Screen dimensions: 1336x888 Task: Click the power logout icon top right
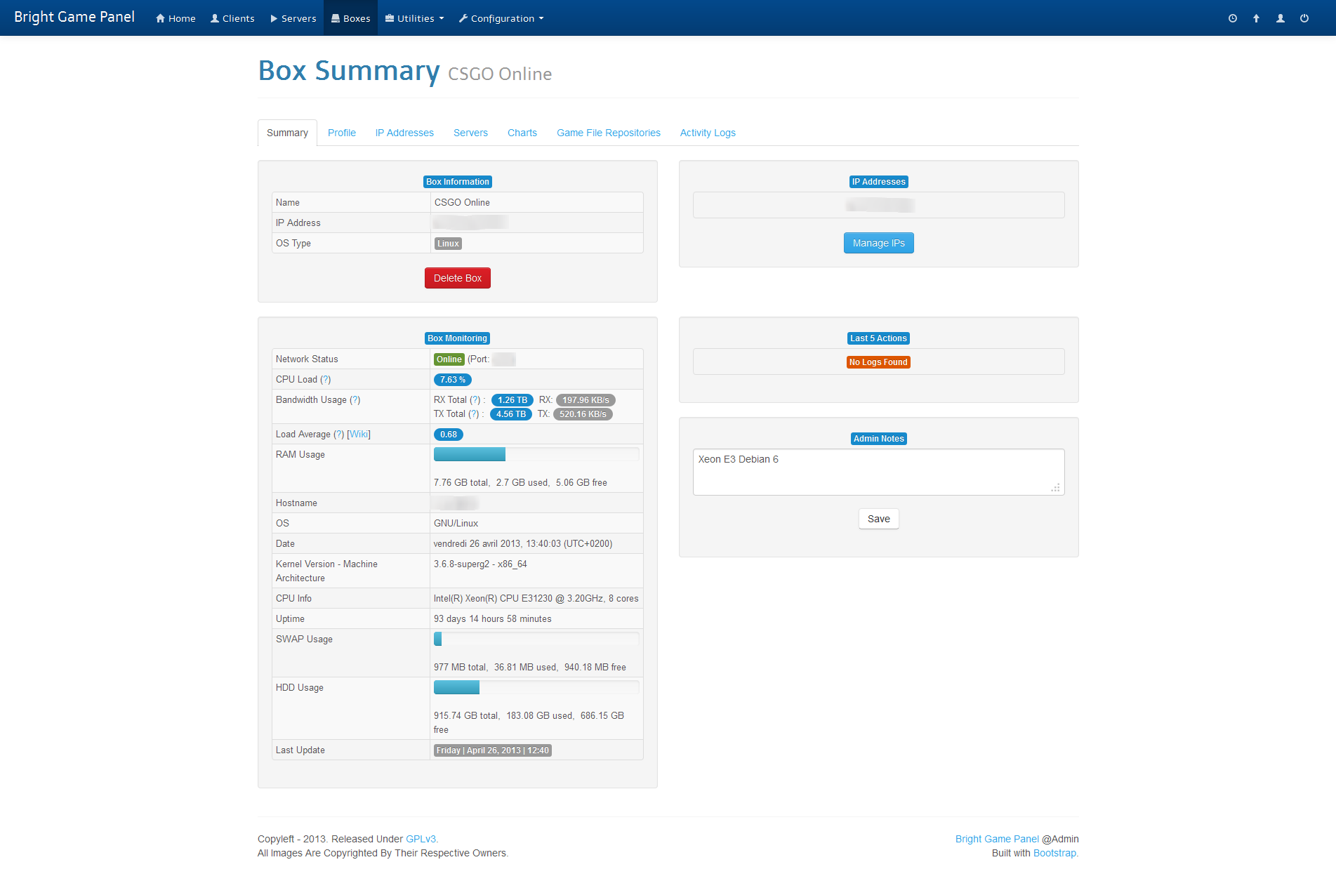tap(1304, 18)
